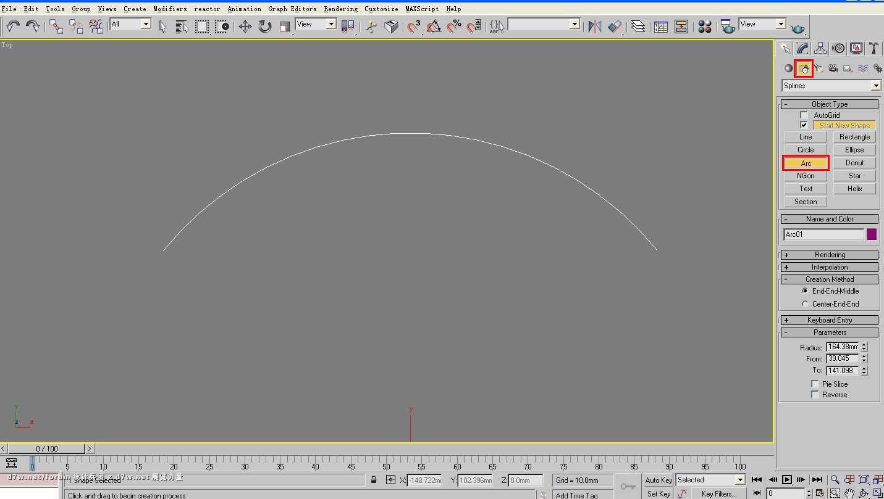
Task: Click the Mirror tool icon
Action: (595, 26)
